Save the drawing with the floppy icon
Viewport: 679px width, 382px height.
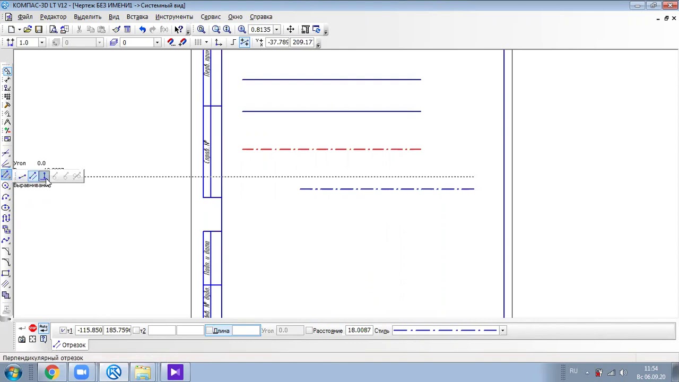(39, 29)
